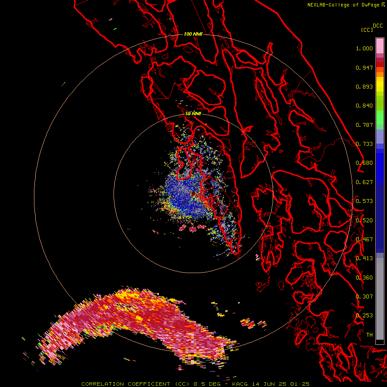Select the 100 NMI range ring label

[193, 34]
